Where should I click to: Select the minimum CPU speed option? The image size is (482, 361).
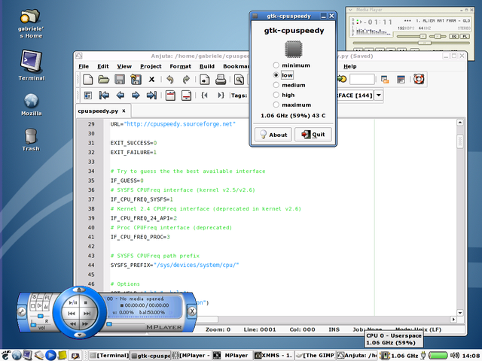click(x=292, y=65)
